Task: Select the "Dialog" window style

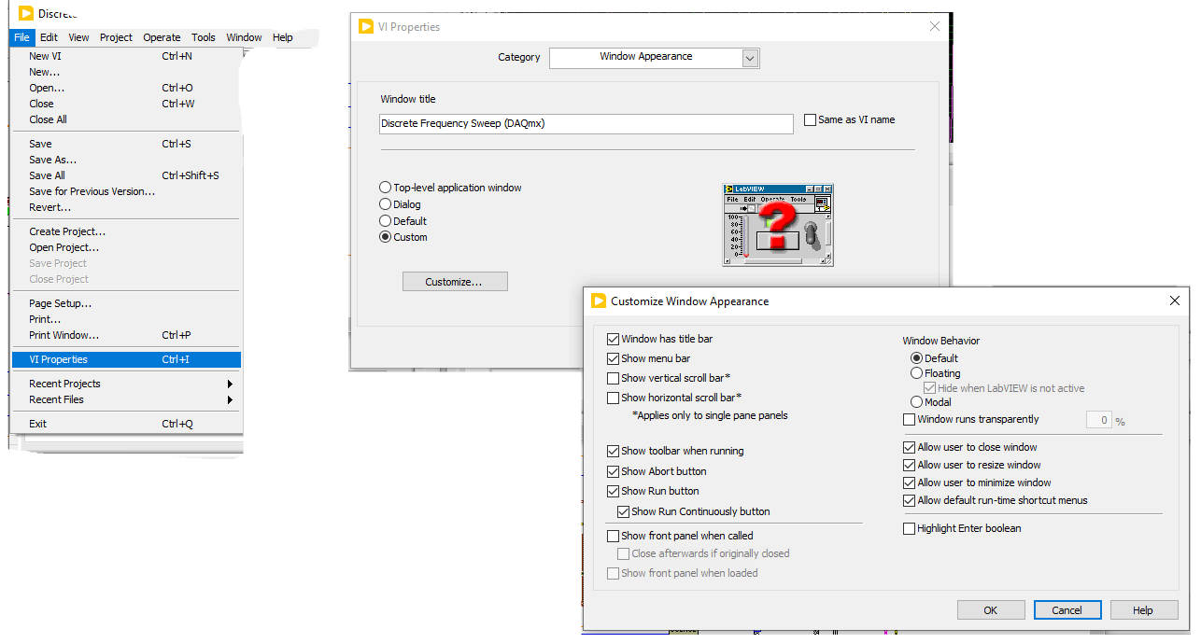Action: coord(384,204)
